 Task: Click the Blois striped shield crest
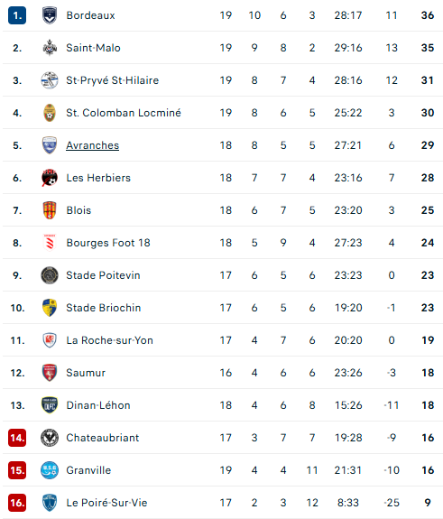click(50, 210)
